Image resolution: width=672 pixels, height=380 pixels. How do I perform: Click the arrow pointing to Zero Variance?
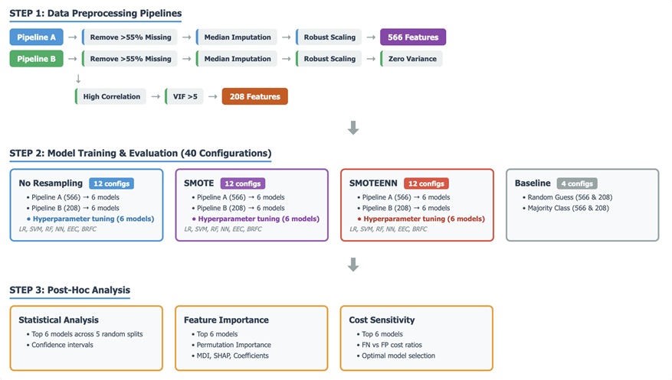tap(370, 59)
